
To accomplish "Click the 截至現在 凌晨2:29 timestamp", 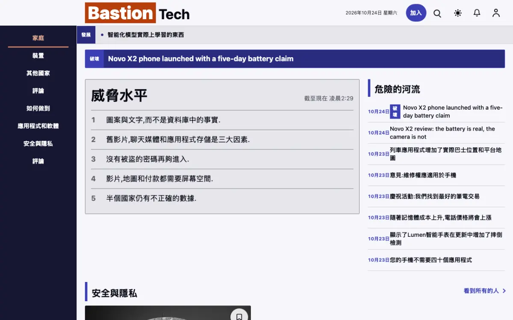I will pos(329,99).
